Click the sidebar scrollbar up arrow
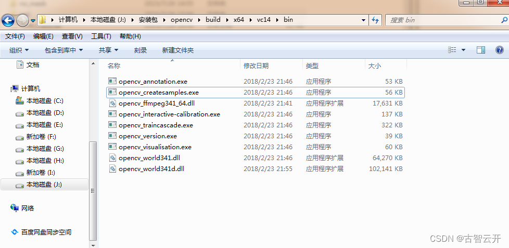Viewport: 509px width, 248px height. (x=93, y=63)
